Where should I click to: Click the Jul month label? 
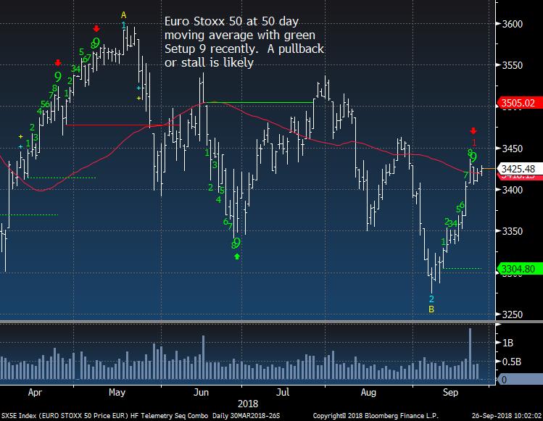point(283,393)
